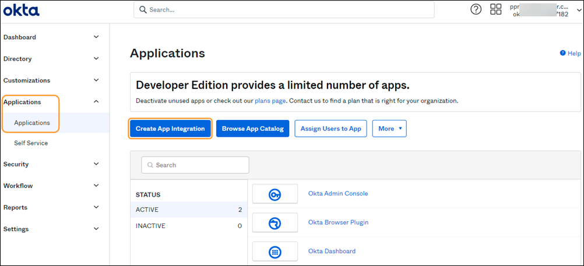Viewport: 584px width, 266px height.
Task: Expand the Security sidebar chevron
Action: [96, 164]
